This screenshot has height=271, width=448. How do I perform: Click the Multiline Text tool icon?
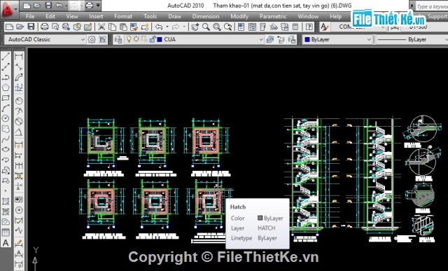[x=6, y=243]
